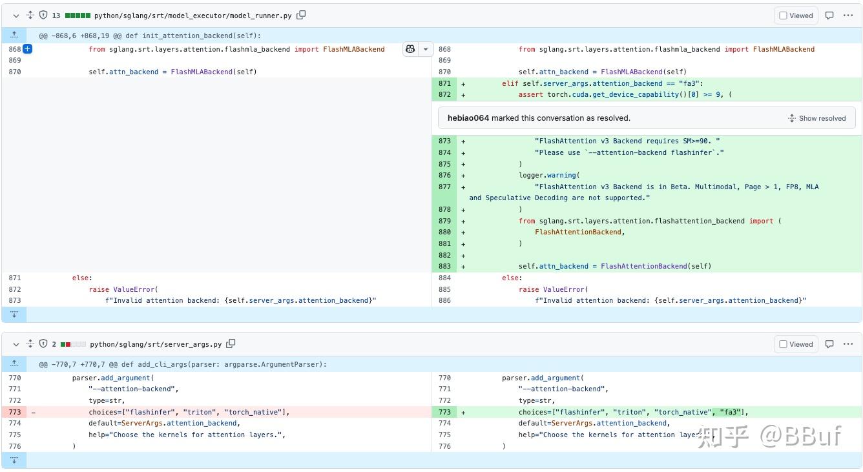Open more options menu for model_runner.py
The height and width of the screenshot is (472, 863).
[x=848, y=15]
